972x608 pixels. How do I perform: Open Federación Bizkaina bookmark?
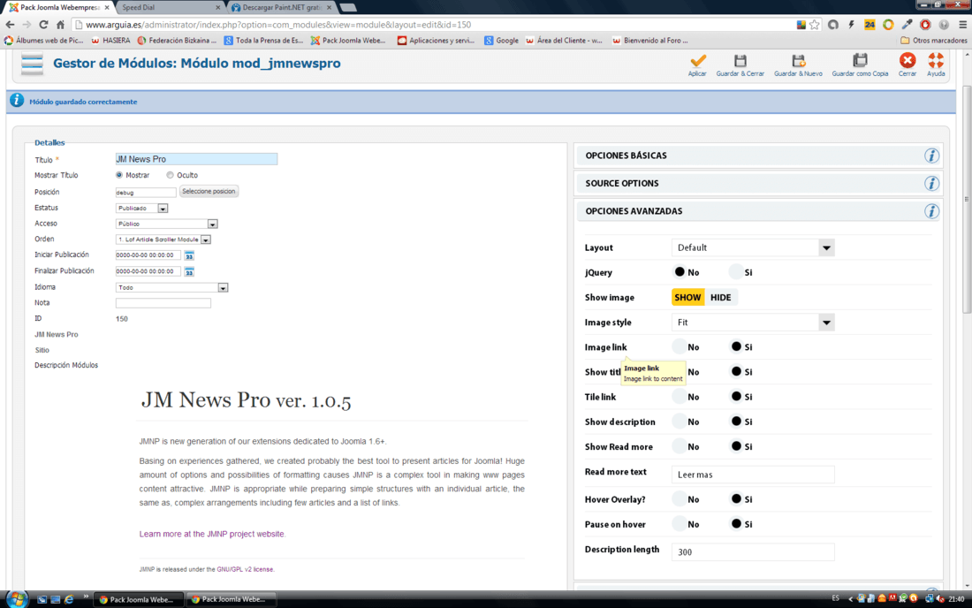[177, 41]
